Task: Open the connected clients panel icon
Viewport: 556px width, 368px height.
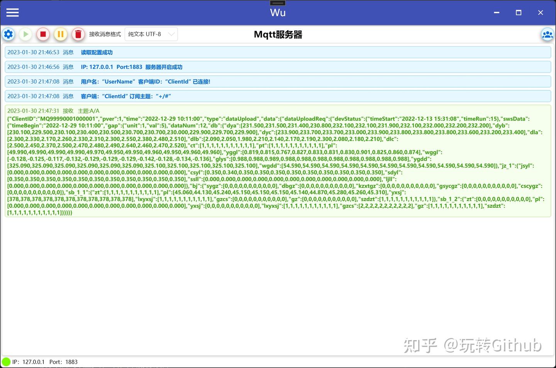Action: pos(547,34)
